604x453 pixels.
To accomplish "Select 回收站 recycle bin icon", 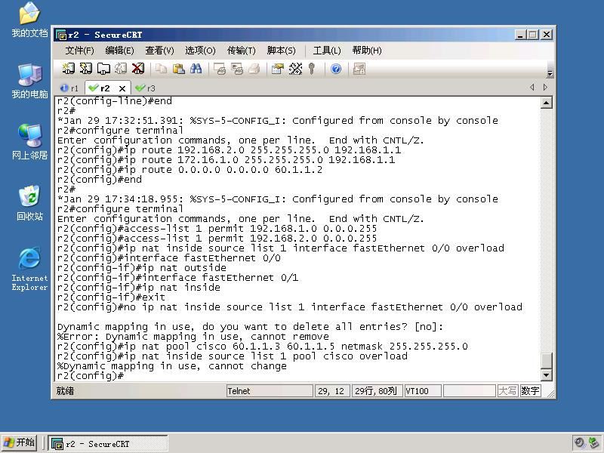I will (x=29, y=202).
